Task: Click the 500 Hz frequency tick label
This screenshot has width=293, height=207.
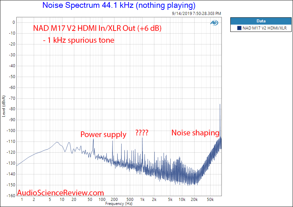Action: point(130,200)
